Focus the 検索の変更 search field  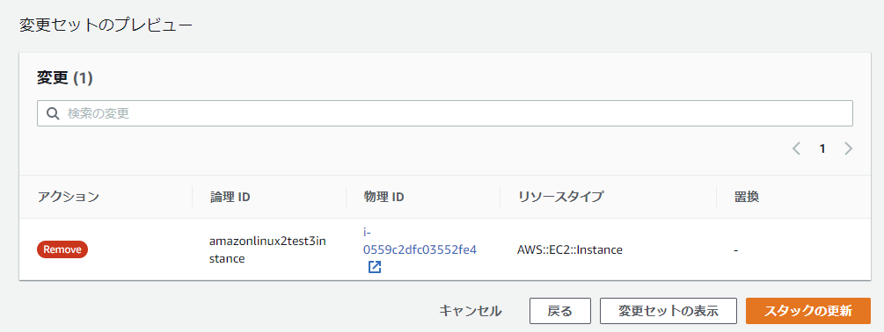pyautogui.click(x=445, y=113)
